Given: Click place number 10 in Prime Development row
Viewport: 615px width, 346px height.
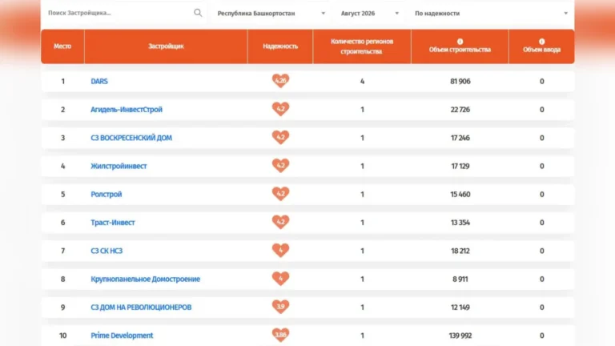Looking at the screenshot, I should pos(62,336).
